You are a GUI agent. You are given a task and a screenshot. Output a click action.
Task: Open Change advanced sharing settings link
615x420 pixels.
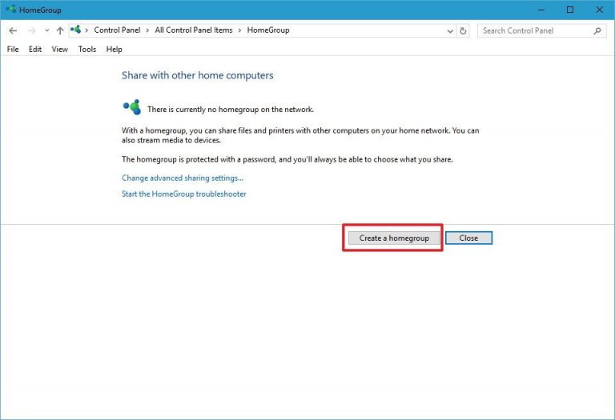pos(183,178)
